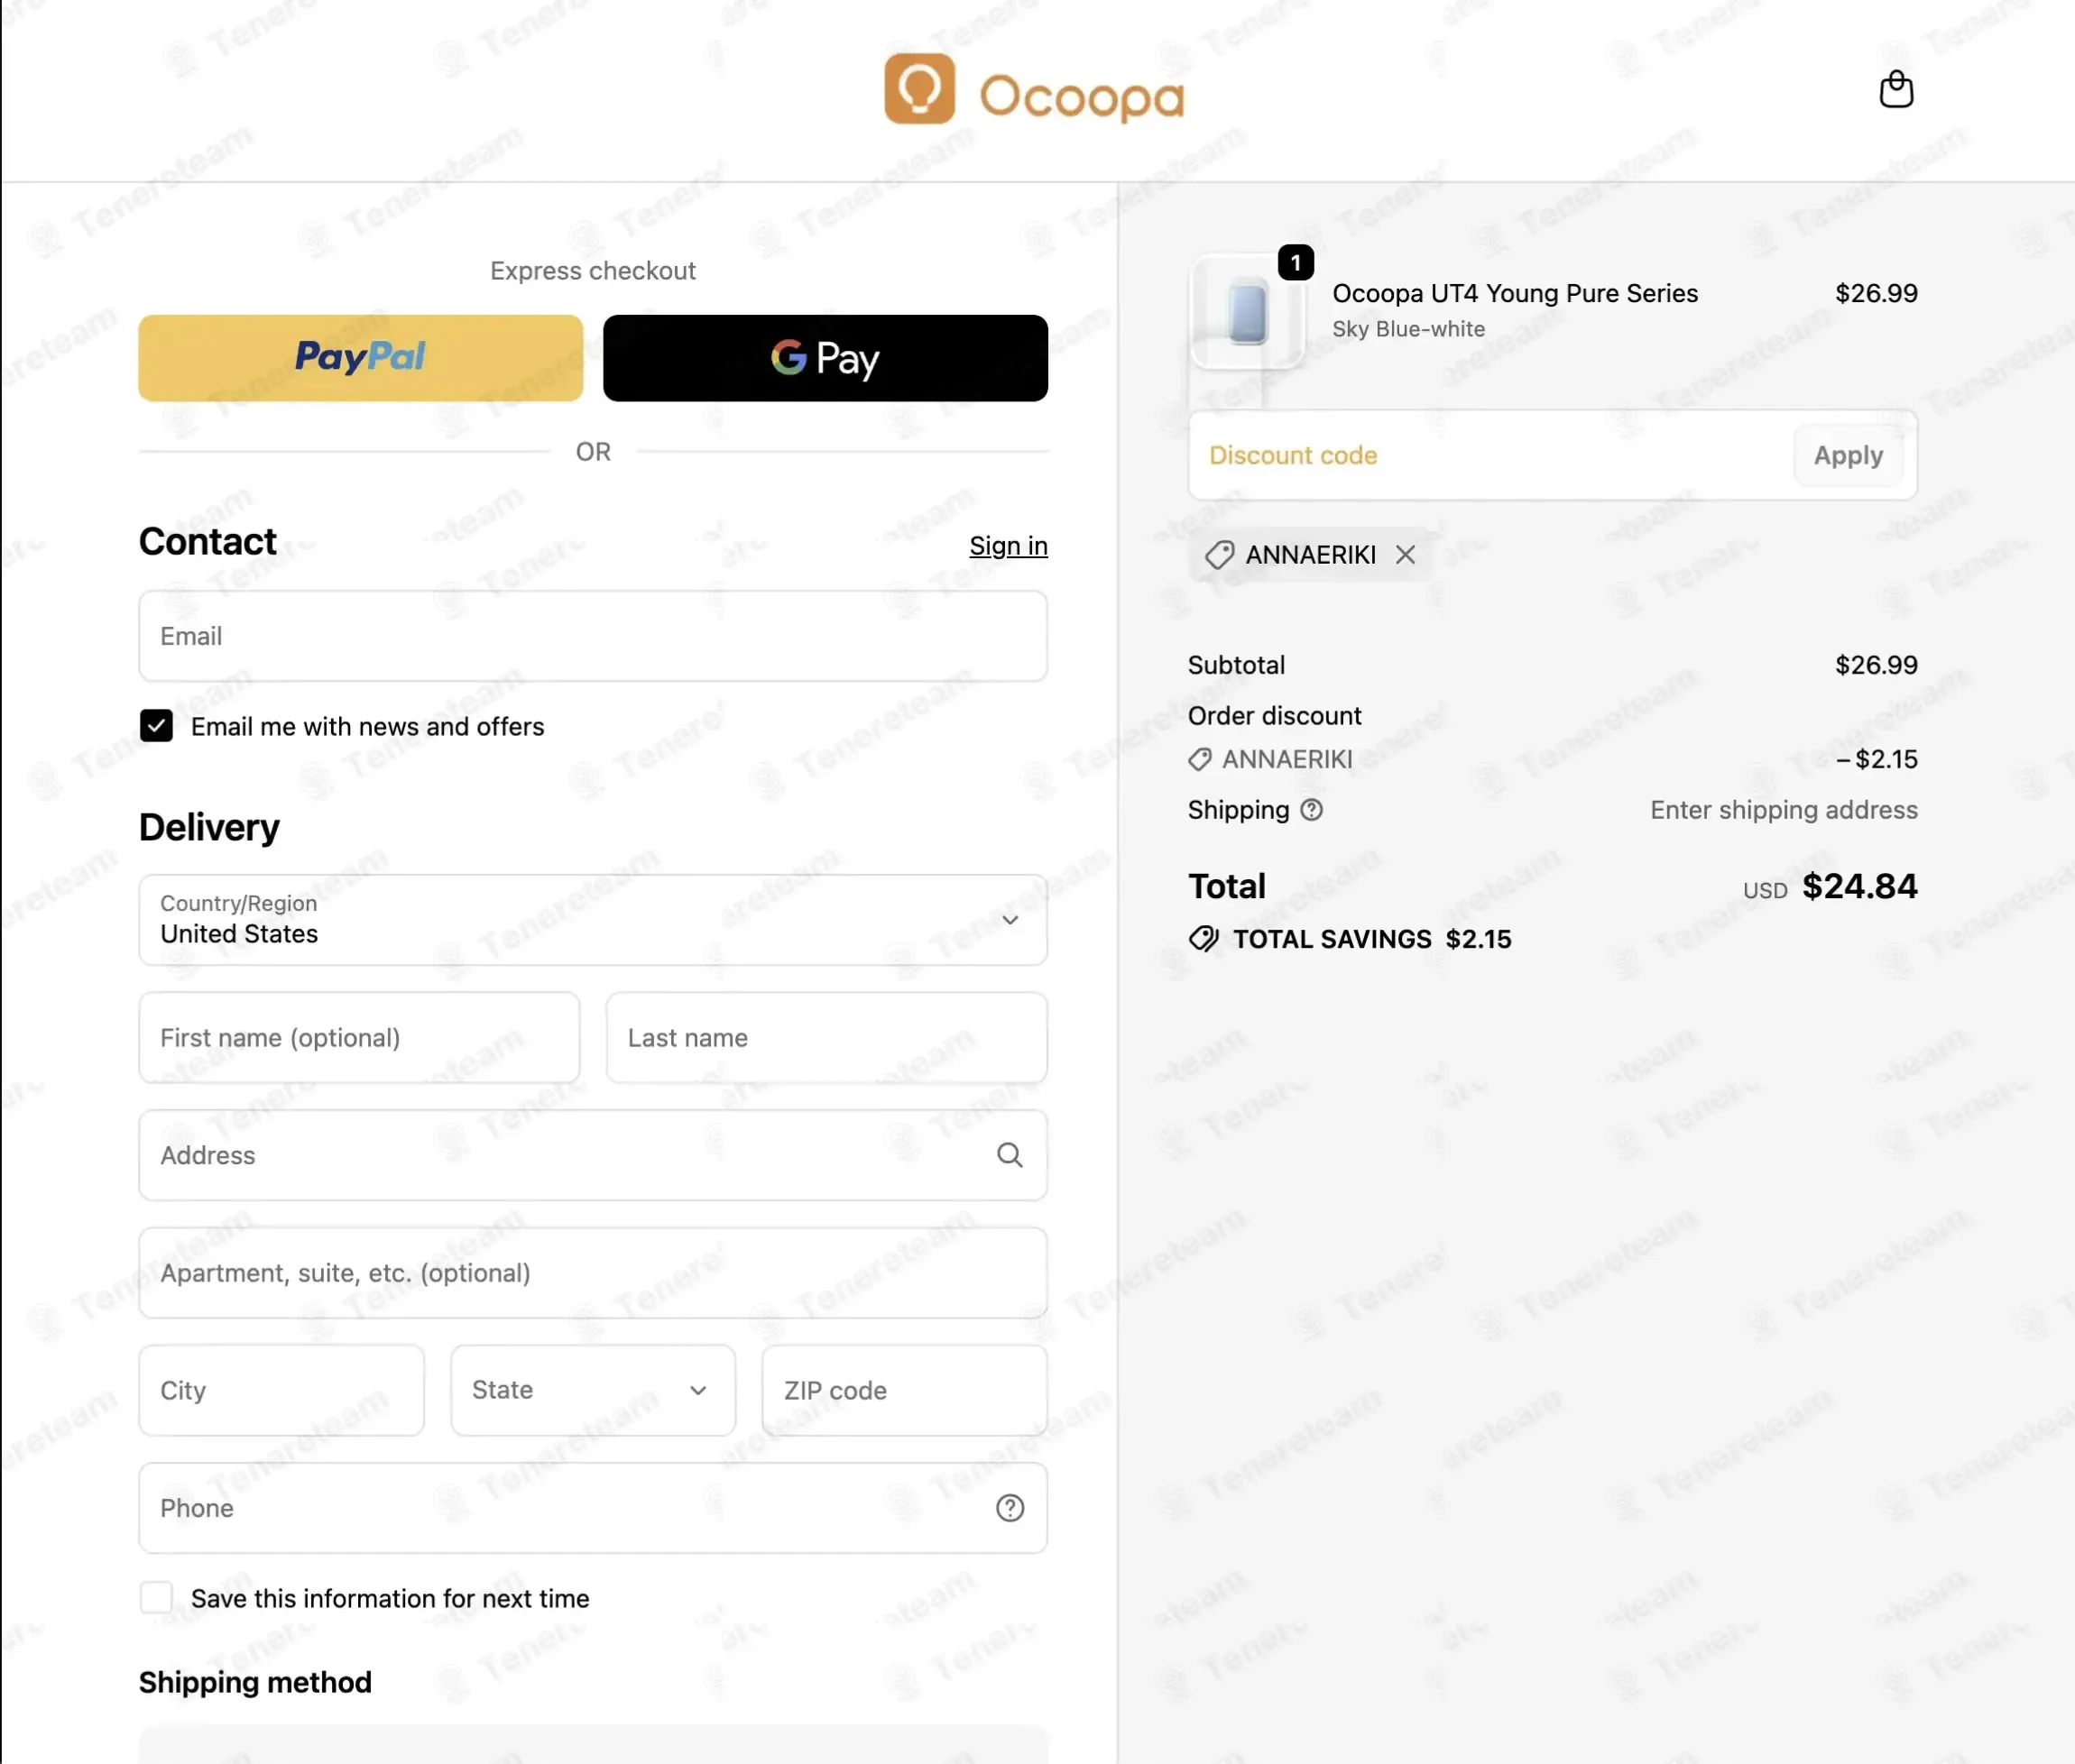The height and width of the screenshot is (1764, 2075).
Task: Click the Ocoopa logo in header
Action: [x=1034, y=89]
